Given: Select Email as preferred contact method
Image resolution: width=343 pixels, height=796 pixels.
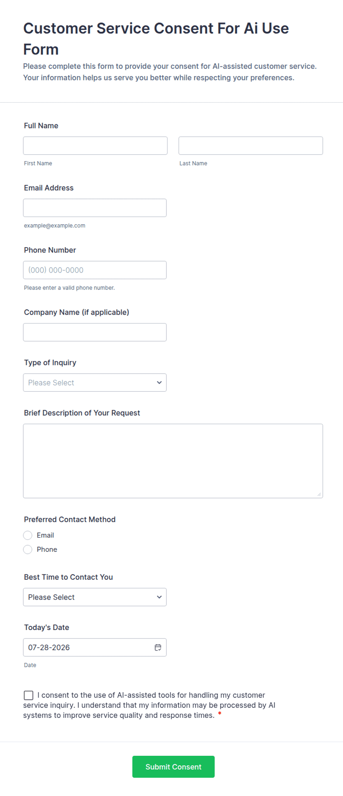Looking at the screenshot, I should pyautogui.click(x=28, y=535).
